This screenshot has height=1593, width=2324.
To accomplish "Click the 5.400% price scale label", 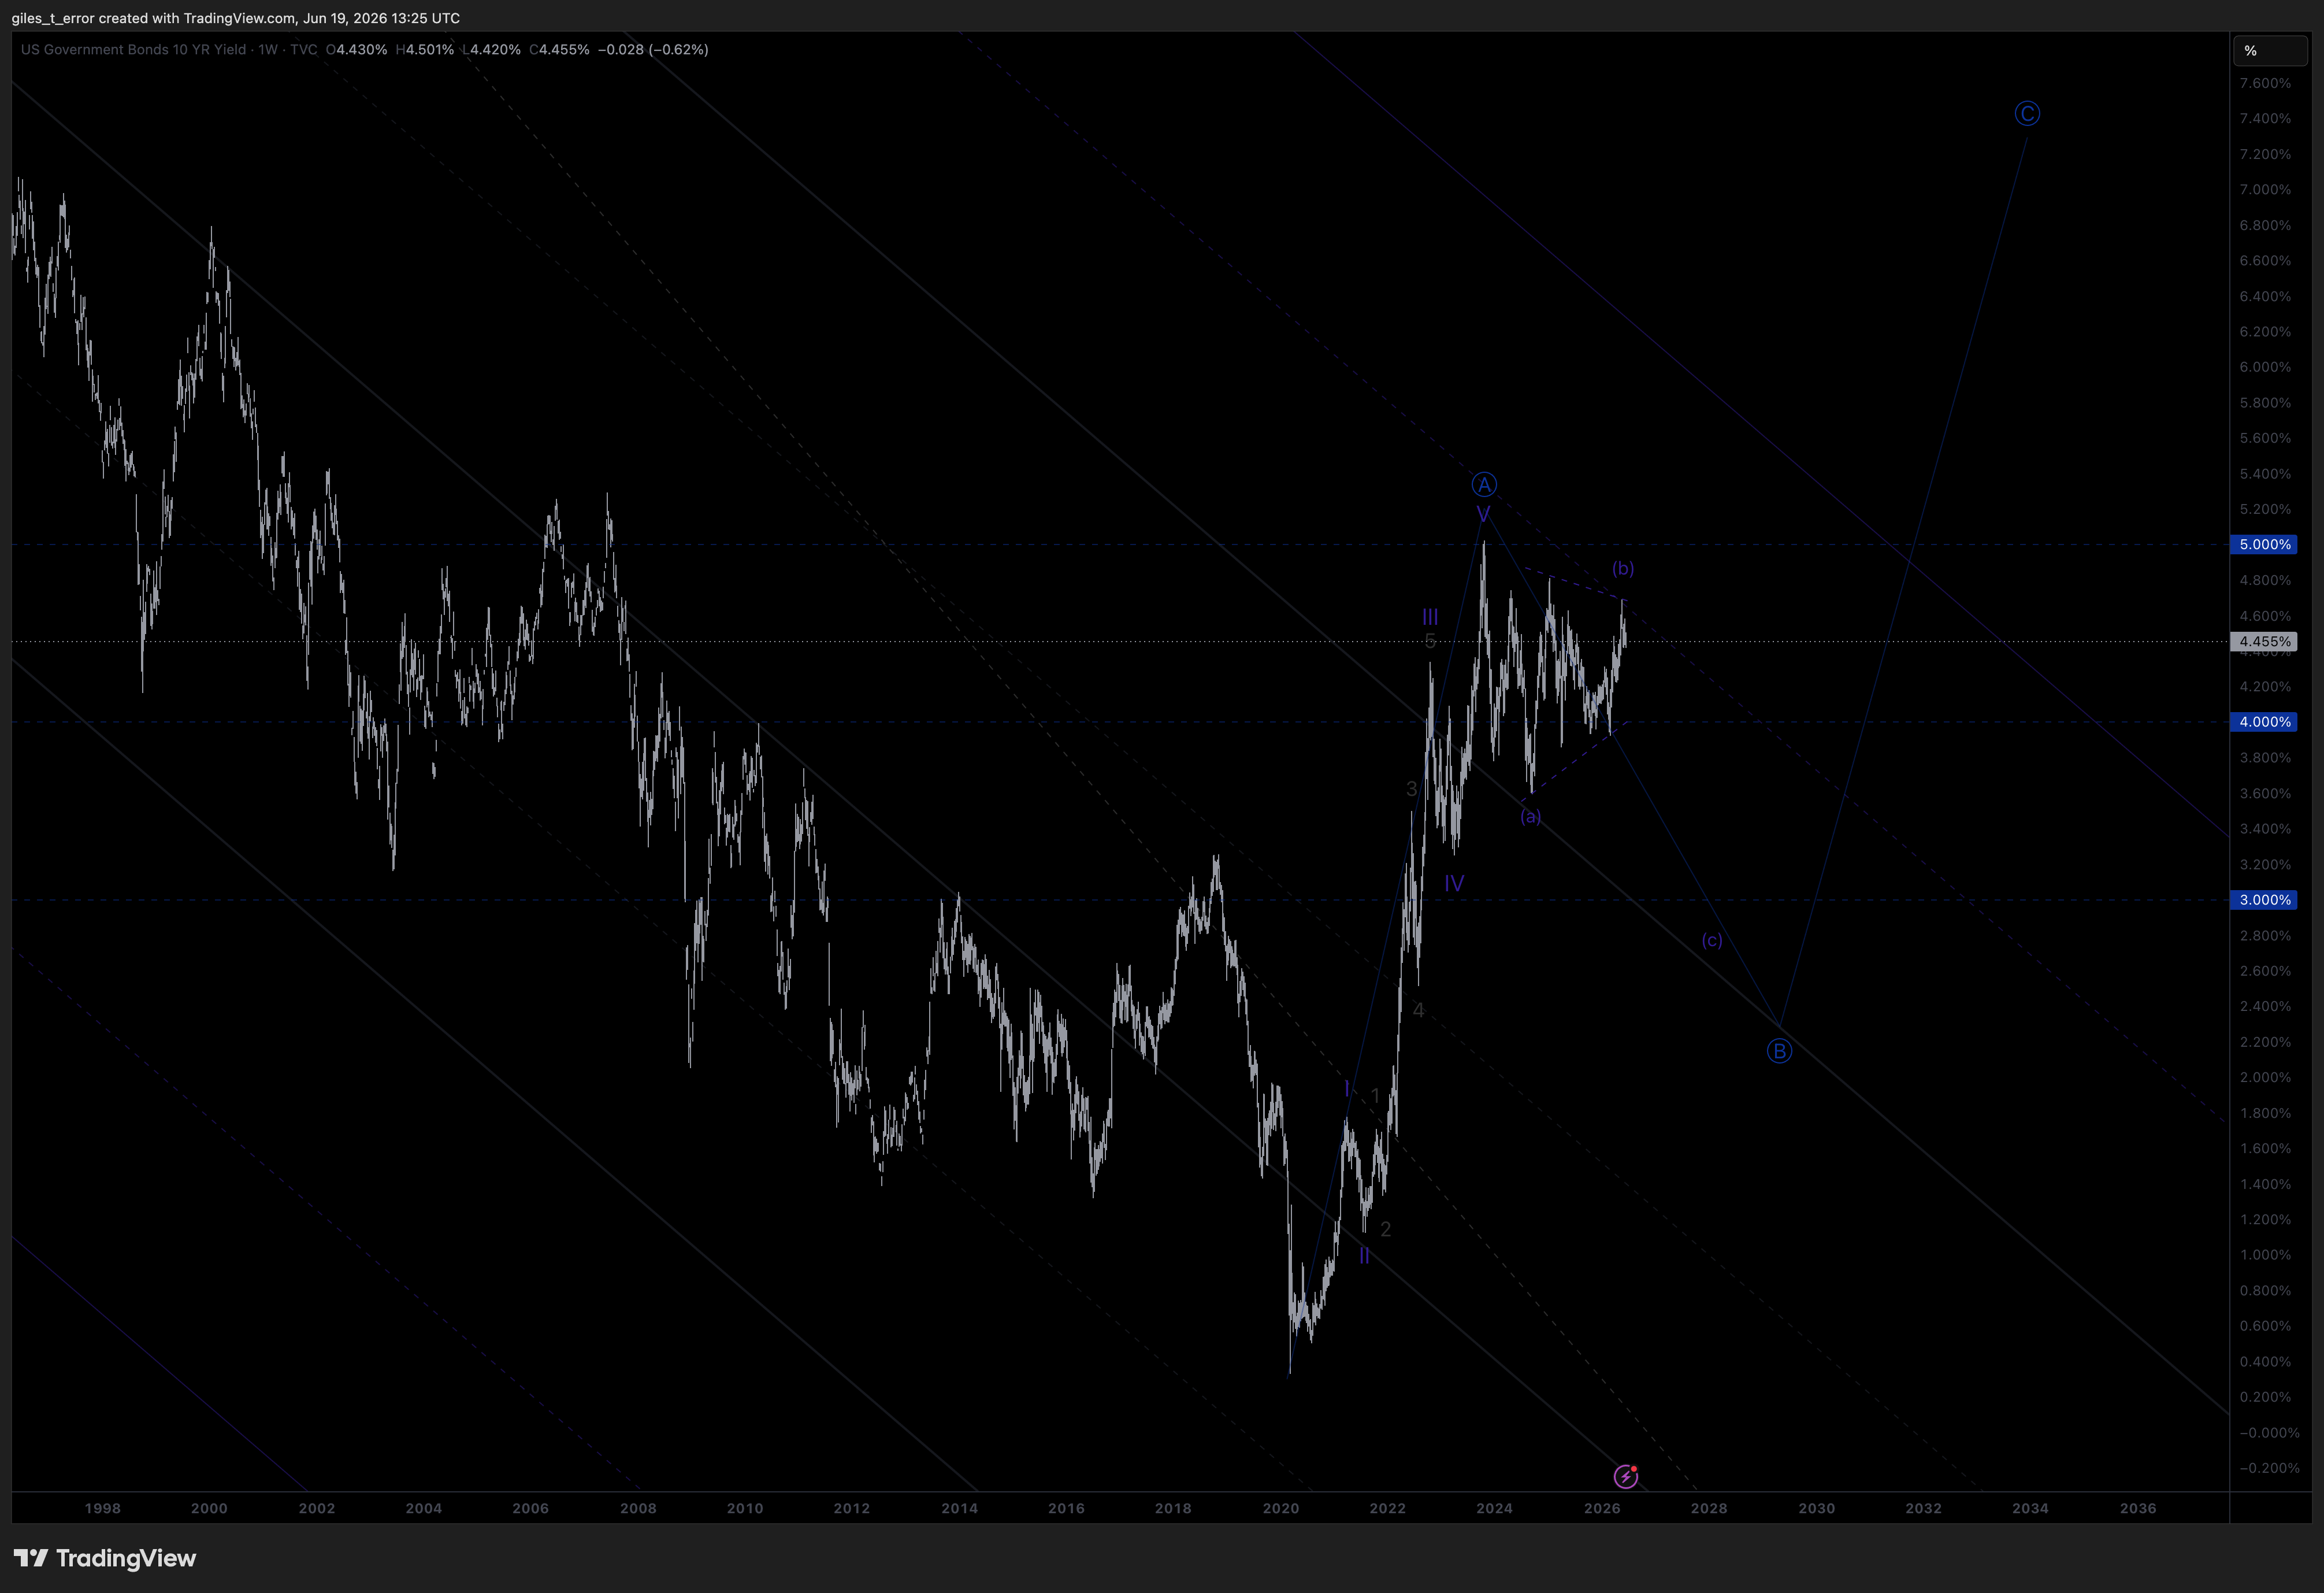I will (x=2265, y=475).
